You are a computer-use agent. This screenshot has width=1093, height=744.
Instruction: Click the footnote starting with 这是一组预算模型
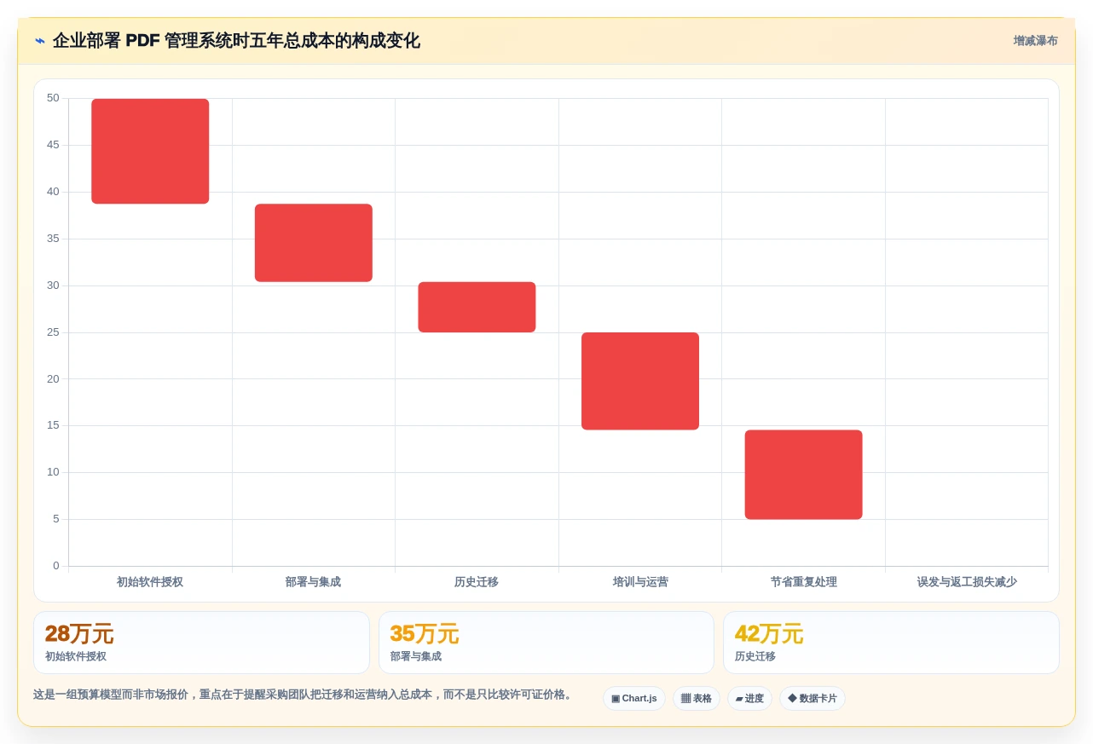303,695
